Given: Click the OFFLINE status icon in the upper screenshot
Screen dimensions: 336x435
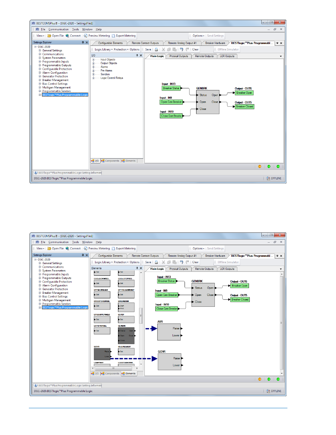Looking at the screenshot, I should tap(268, 179).
